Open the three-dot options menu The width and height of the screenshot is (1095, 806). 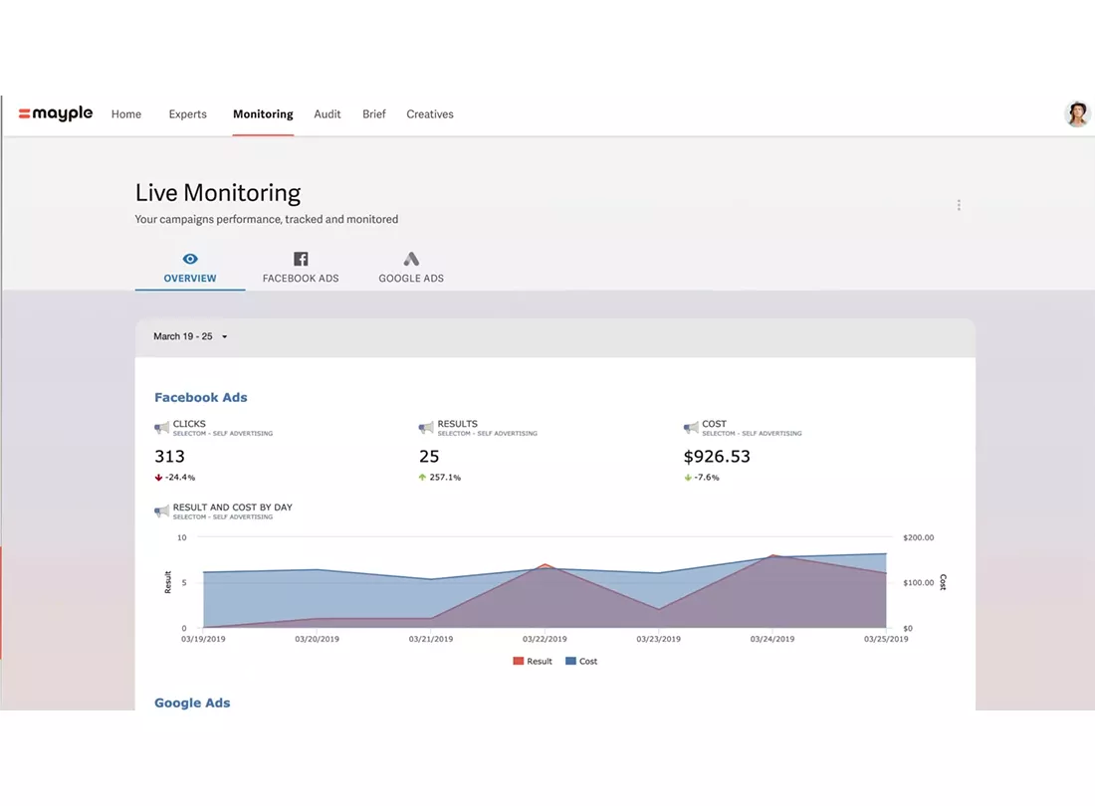pyautogui.click(x=958, y=205)
